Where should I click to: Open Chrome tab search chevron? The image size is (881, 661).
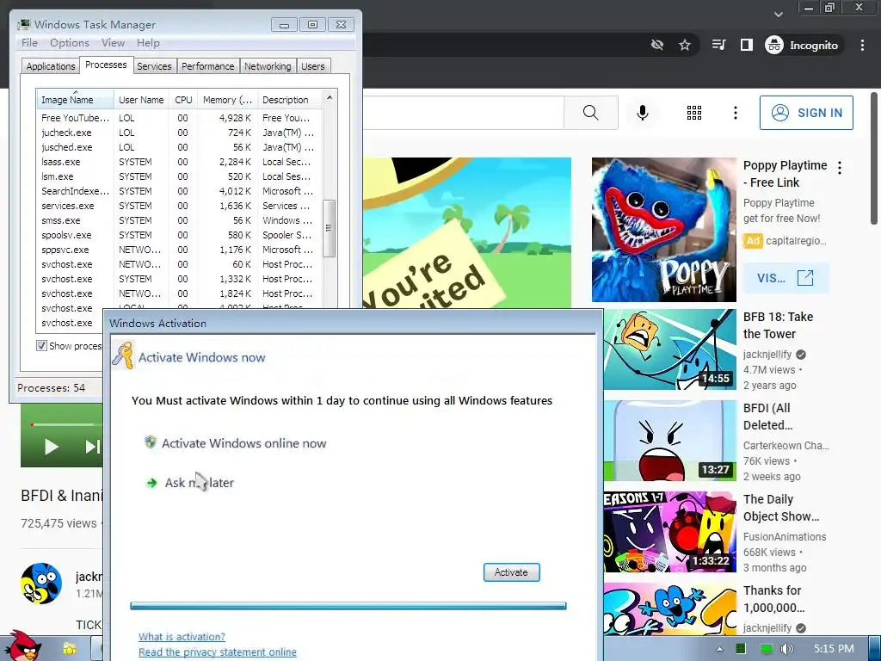coord(778,14)
